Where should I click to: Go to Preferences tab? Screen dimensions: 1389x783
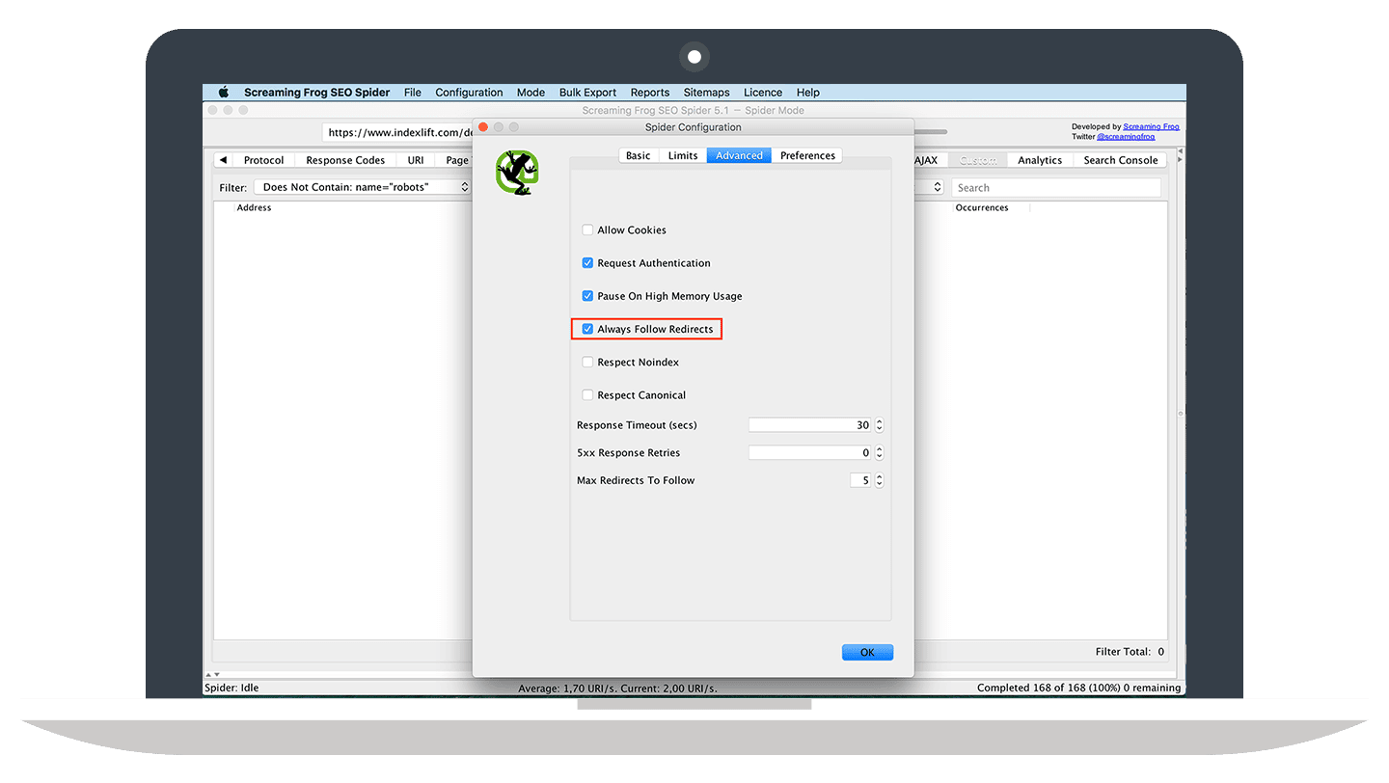click(807, 155)
